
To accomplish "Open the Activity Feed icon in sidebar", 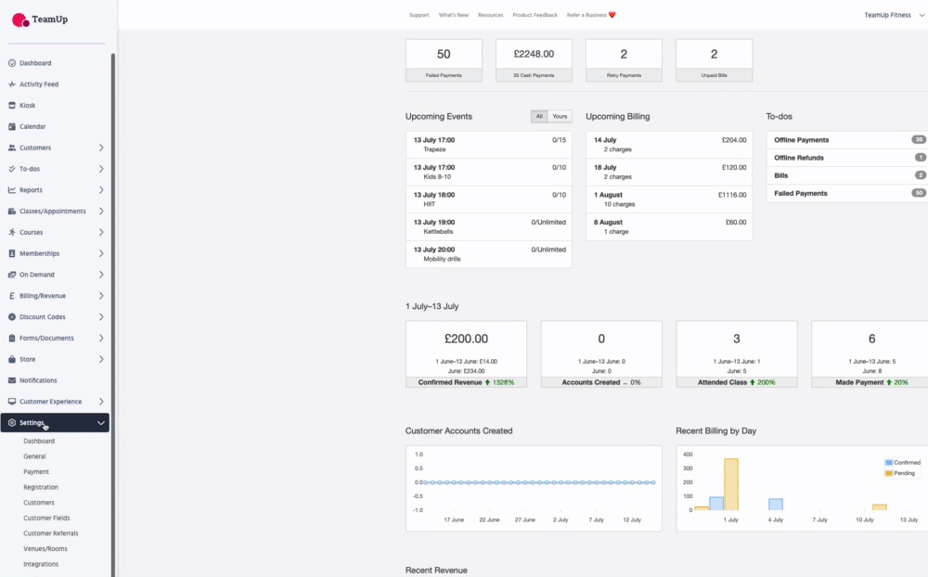I will (11, 84).
